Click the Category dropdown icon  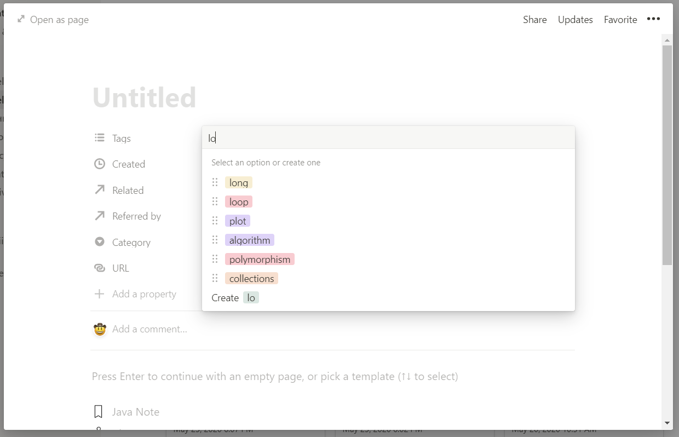pos(99,242)
